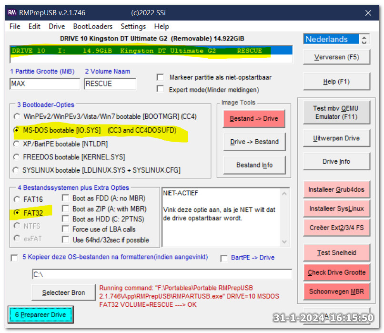The height and width of the screenshot is (333, 384).
Task: Click Installeer SysLinux button
Action: [x=336, y=208]
